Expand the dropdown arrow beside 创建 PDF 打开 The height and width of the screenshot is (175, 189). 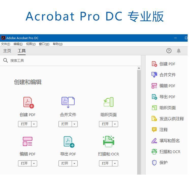34,124
